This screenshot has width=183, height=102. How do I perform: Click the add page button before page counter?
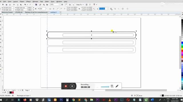(x=5, y=90)
